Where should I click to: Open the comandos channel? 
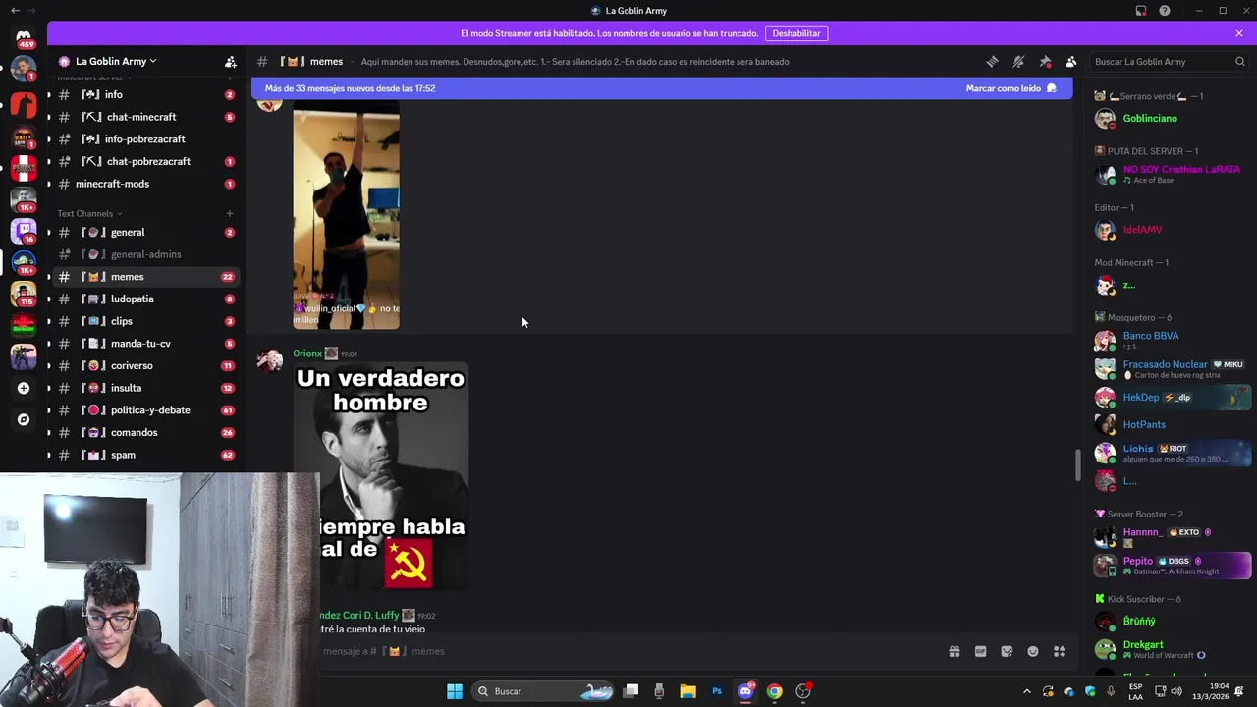pos(143,432)
